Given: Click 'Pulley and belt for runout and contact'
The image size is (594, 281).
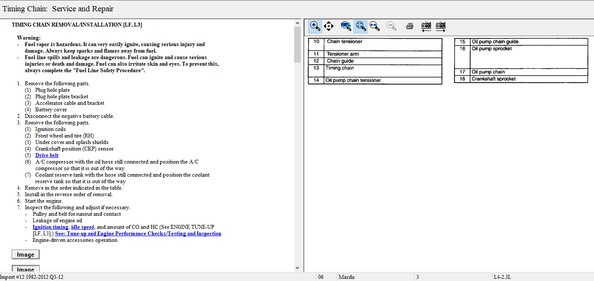Looking at the screenshot, I should (x=77, y=214).
